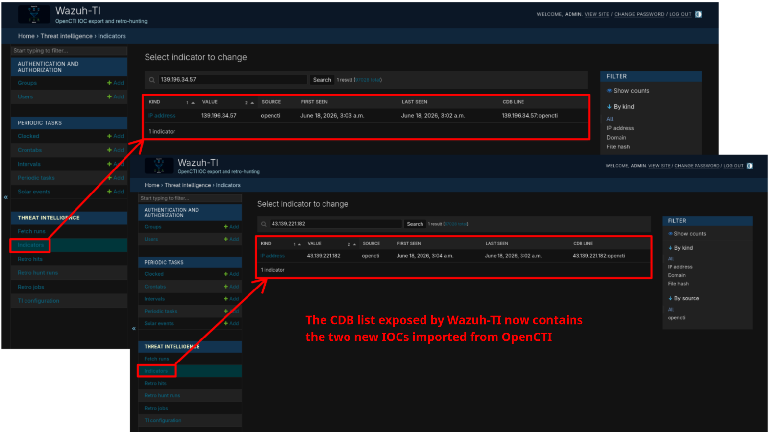Open Retro hunt runs in front window sidebar
The image size is (770, 434).
click(x=162, y=396)
